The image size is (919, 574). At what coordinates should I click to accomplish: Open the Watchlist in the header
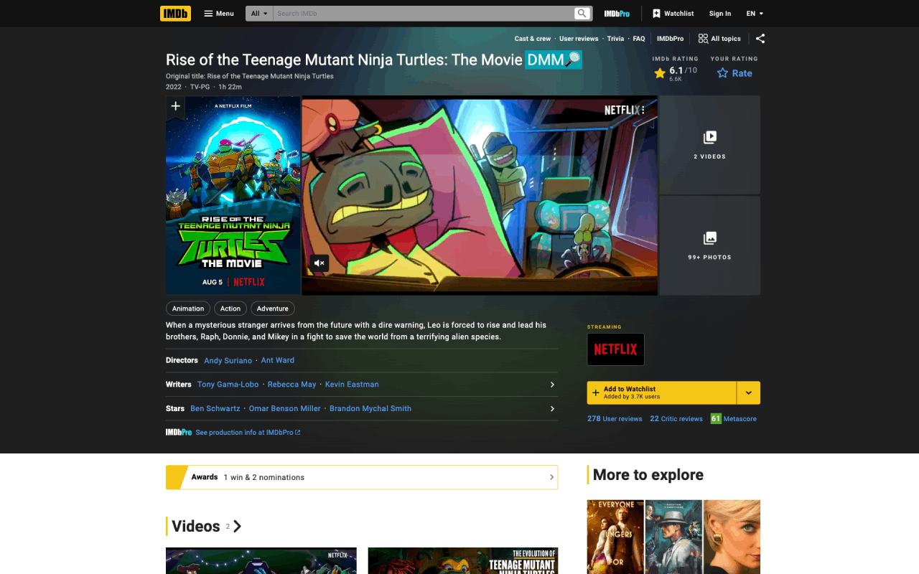[x=673, y=14]
